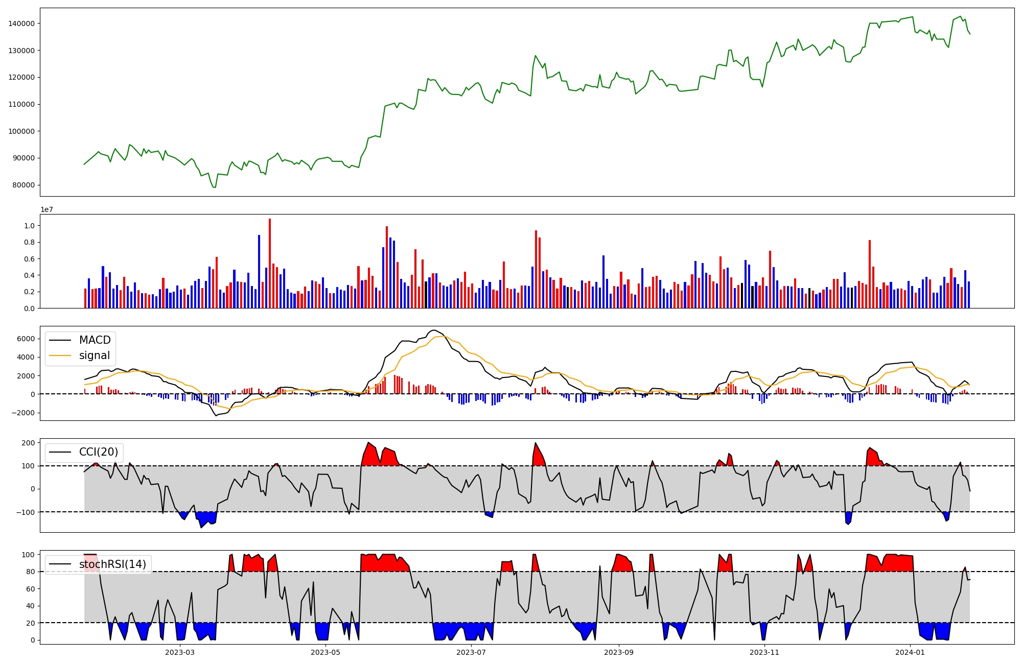Click the tallest red volume bar
This screenshot has height=664, width=1022.
point(270,263)
